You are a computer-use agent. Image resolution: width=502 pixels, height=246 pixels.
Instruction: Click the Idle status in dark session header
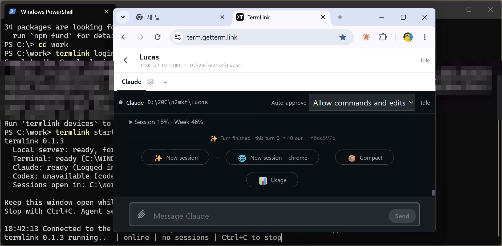425,103
